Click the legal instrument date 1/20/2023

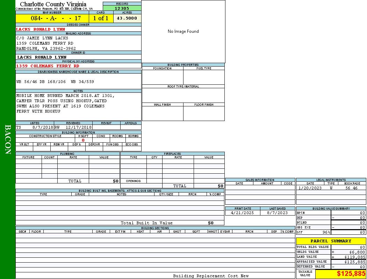(310, 188)
